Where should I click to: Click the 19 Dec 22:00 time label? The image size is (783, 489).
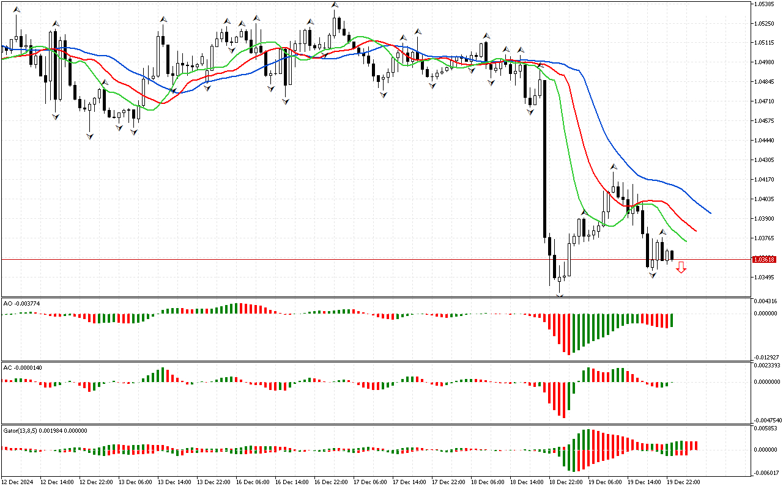(x=683, y=482)
